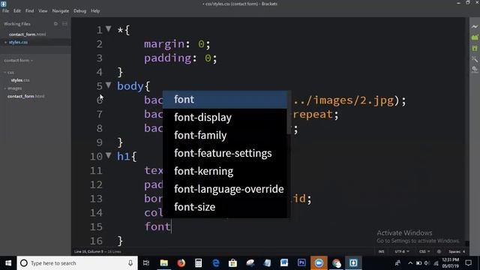Open Photoshop from the taskbar
Viewport: 480px width, 270px height.
[x=301, y=263]
